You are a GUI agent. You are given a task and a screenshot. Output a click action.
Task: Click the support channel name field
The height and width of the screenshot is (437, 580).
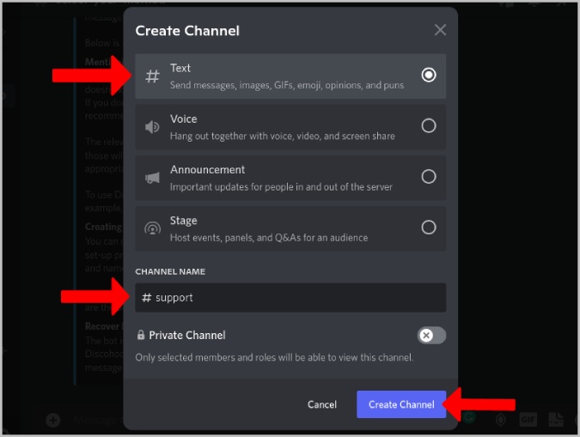[290, 298]
